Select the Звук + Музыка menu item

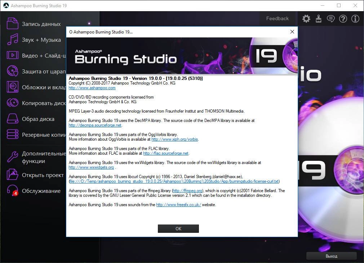point(41,40)
